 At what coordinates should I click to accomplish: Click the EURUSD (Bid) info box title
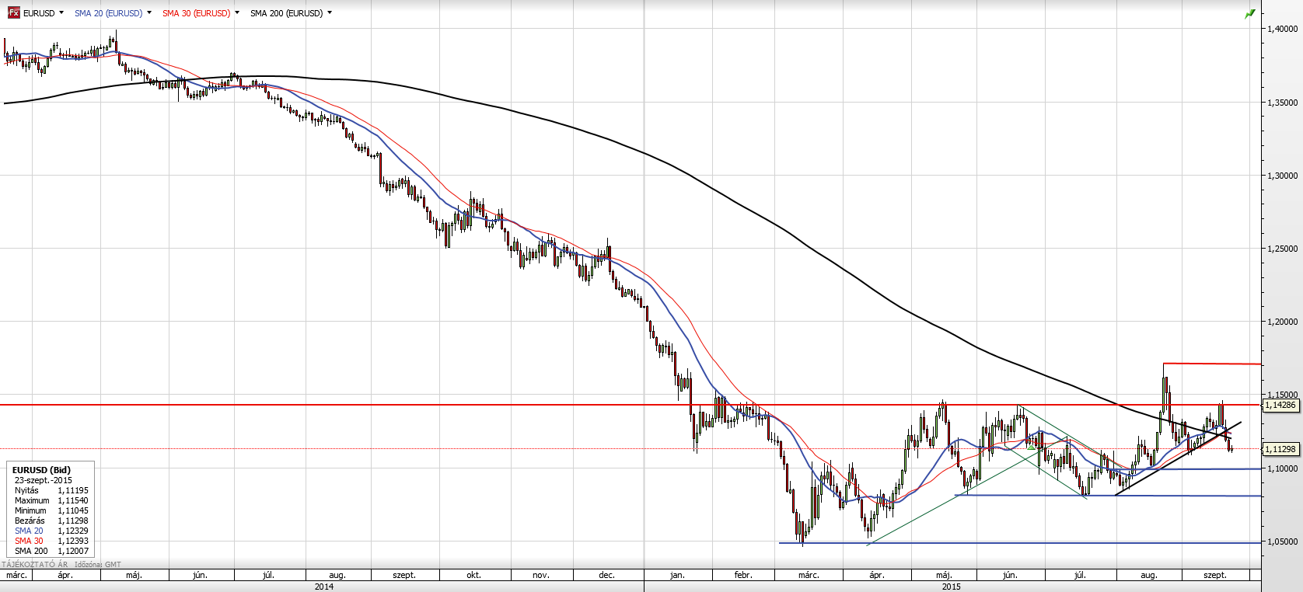click(41, 470)
